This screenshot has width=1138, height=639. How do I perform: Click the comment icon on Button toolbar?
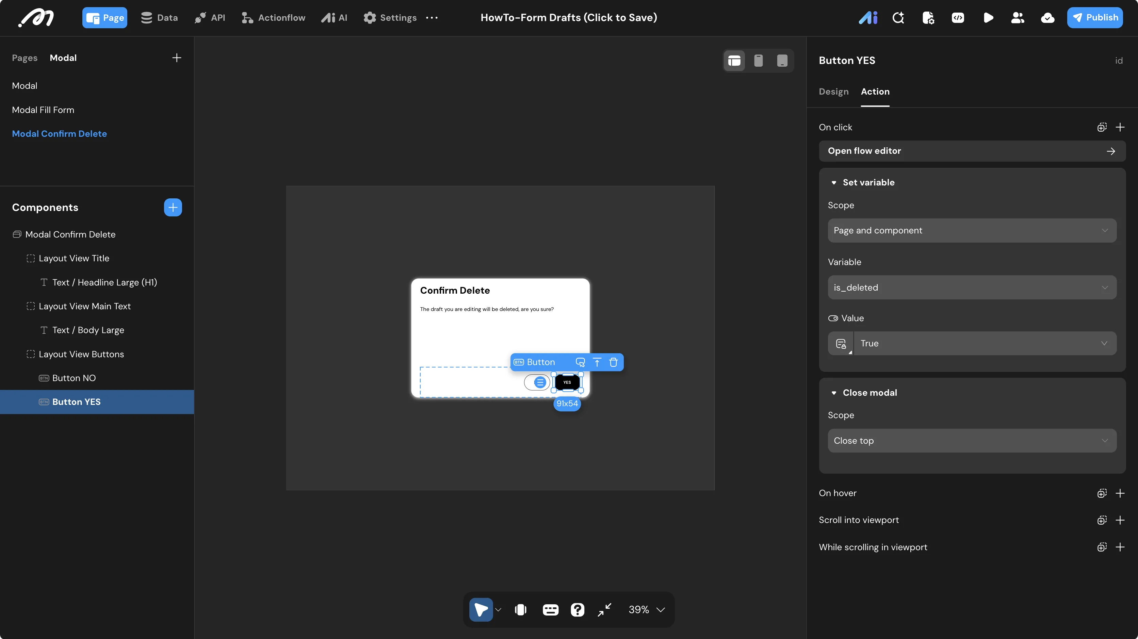(580, 362)
